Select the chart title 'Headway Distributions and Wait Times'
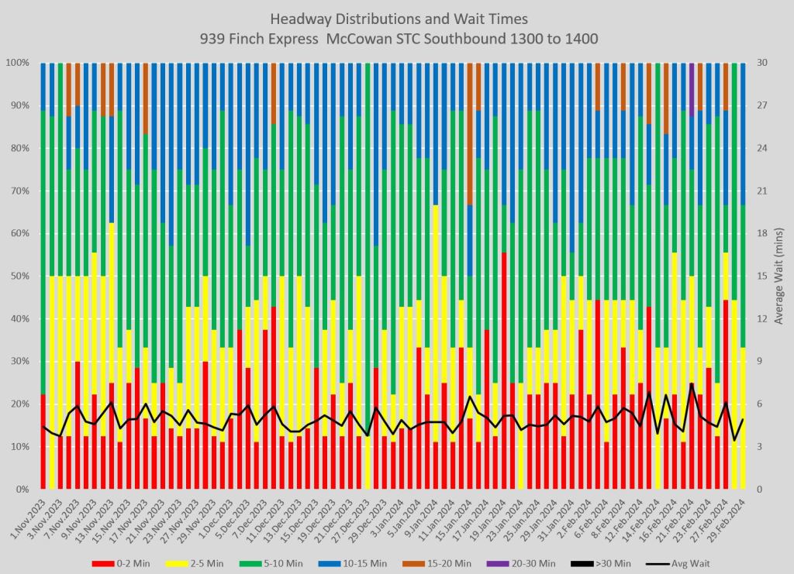The image size is (794, 574). tap(396, 18)
